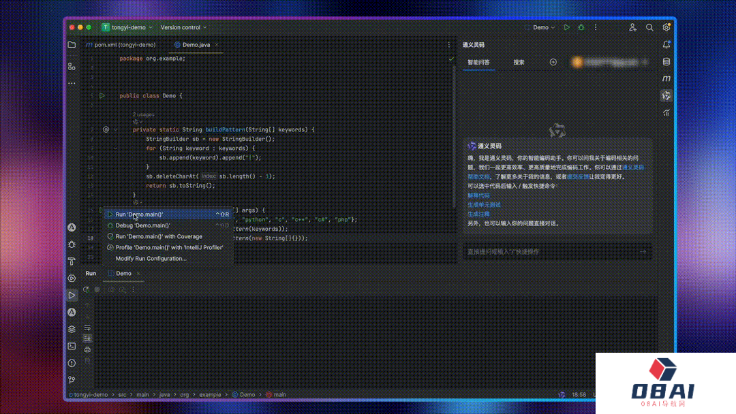Toggle soft-wrap in the Run console
The height and width of the screenshot is (414, 736).
[87, 328]
